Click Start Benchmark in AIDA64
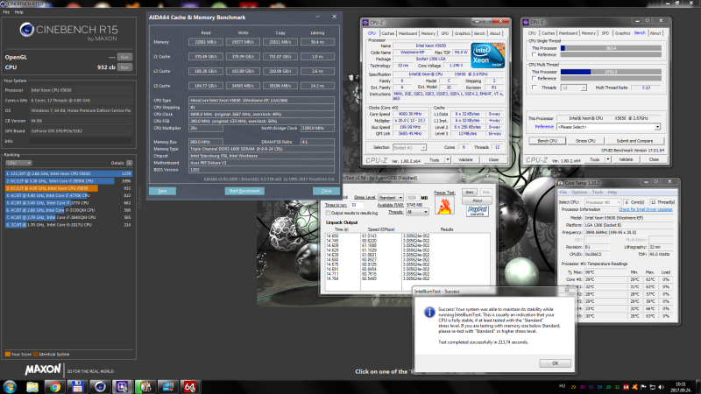The height and width of the screenshot is (394, 701). pyautogui.click(x=244, y=191)
